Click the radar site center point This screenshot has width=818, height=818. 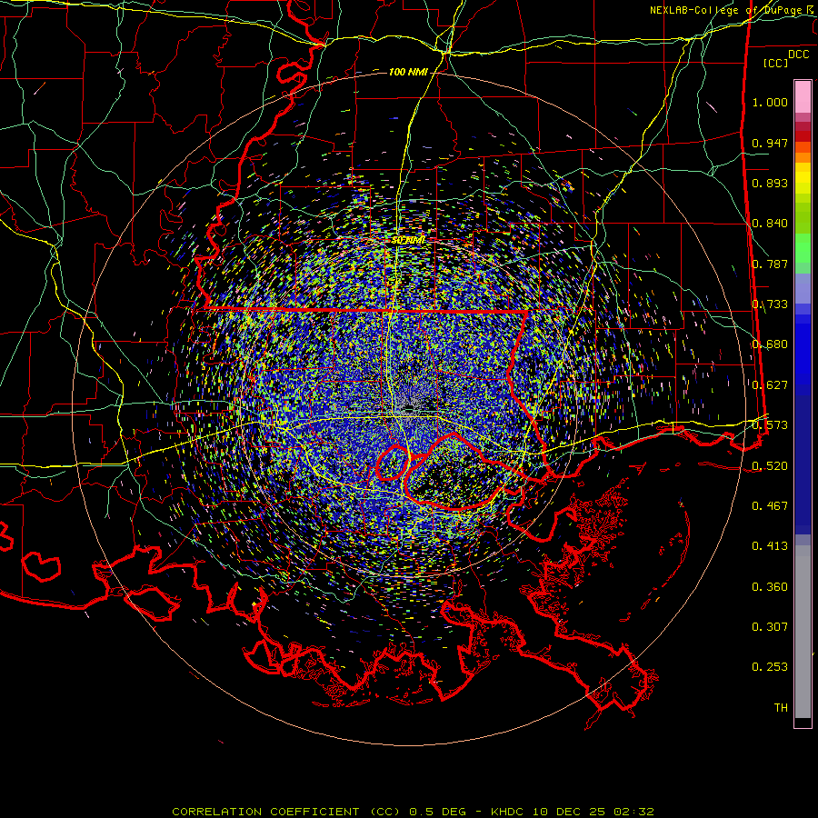[408, 408]
